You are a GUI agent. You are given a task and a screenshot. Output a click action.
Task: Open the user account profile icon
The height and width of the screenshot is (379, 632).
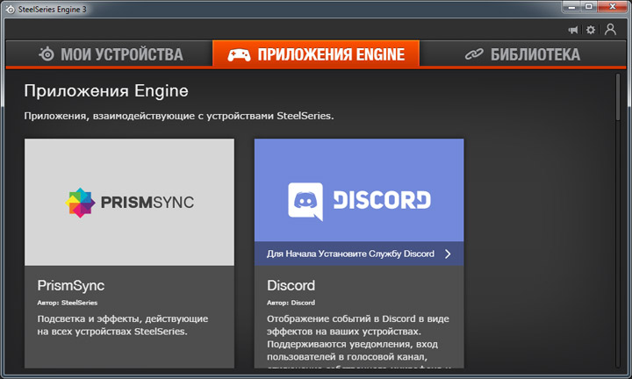(x=610, y=30)
